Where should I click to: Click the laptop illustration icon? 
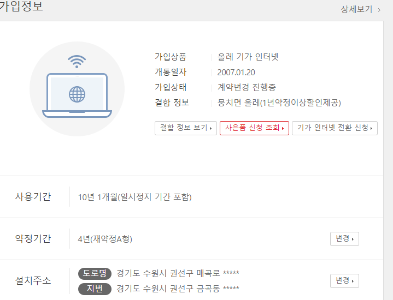click(77, 96)
